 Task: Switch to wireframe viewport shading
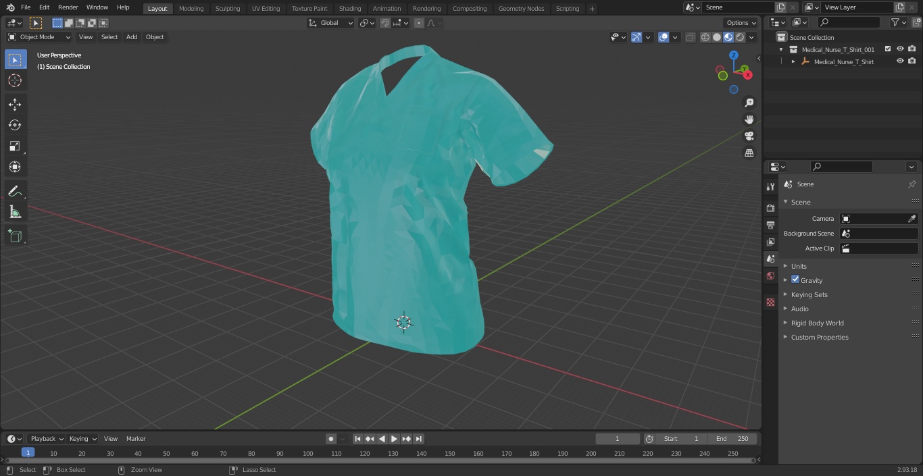click(x=705, y=37)
